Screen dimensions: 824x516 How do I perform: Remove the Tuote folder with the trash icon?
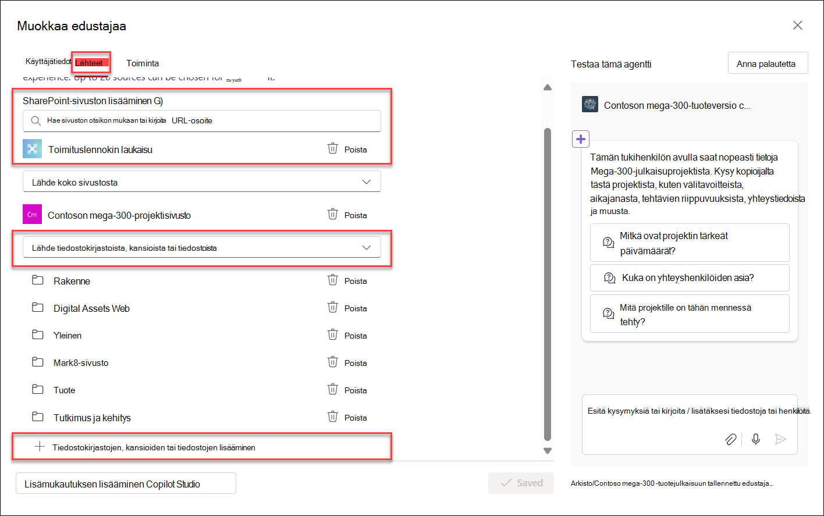[x=333, y=389]
